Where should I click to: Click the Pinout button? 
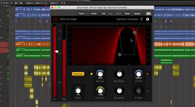pyautogui.click(x=81, y=14)
